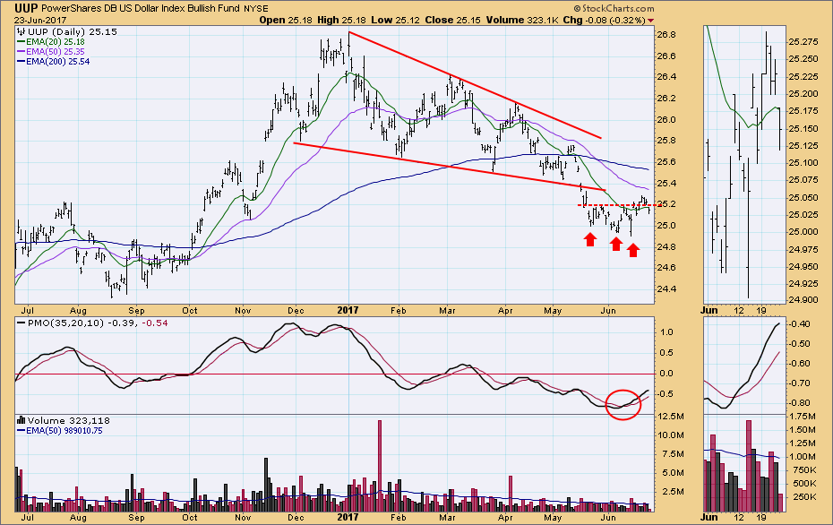Click the 2017 label beneath the price chart
833x525 pixels.
pyautogui.click(x=348, y=310)
